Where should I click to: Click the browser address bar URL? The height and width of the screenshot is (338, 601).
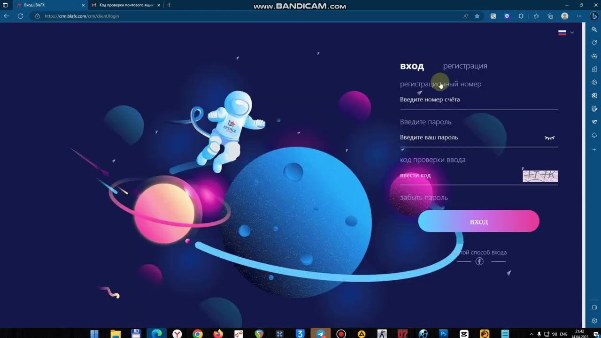tap(82, 16)
